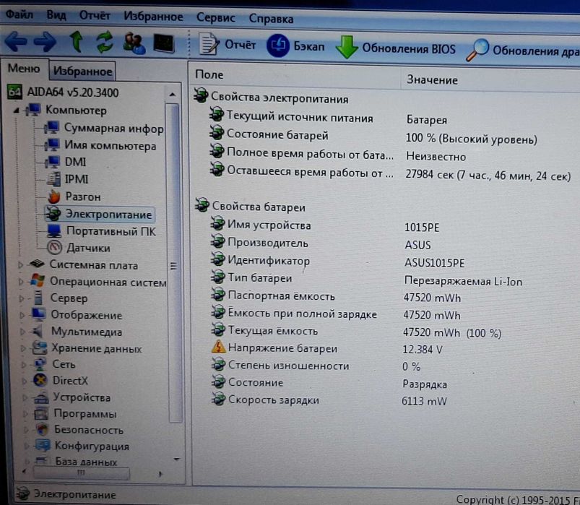Launch Обновления BIOS updates
The height and width of the screenshot is (505, 580).
395,48
